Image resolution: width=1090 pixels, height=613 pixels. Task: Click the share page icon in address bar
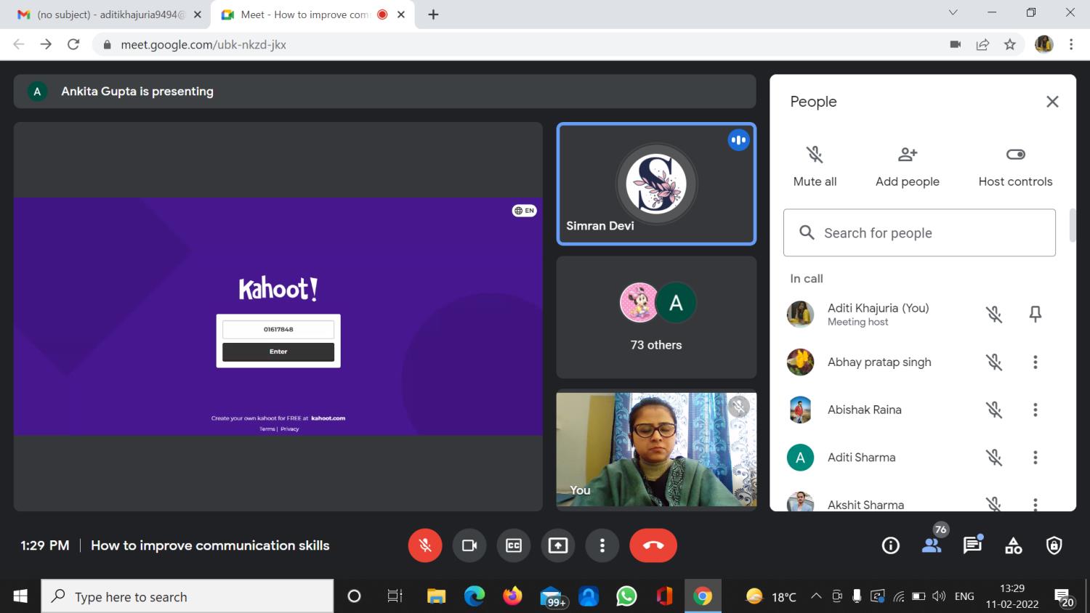pyautogui.click(x=982, y=44)
